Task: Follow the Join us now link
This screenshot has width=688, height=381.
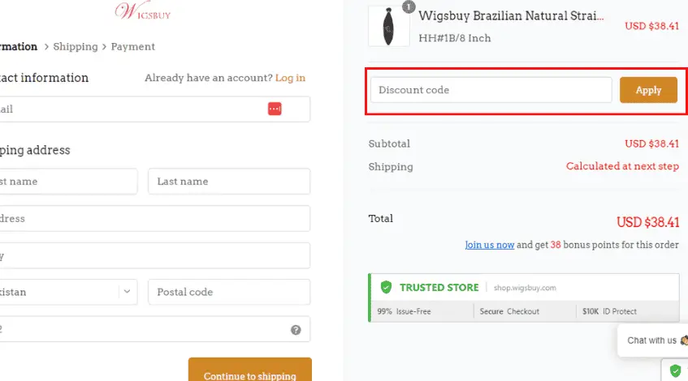Action: click(x=489, y=245)
